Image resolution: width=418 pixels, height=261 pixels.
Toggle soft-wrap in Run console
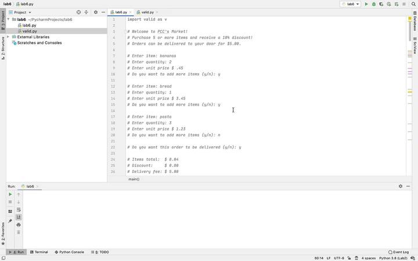(x=19, y=209)
